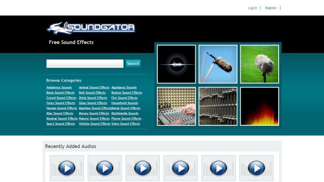The width and height of the screenshot is (324, 182).
Task: Play the second recently added audio
Action: pos(105,168)
